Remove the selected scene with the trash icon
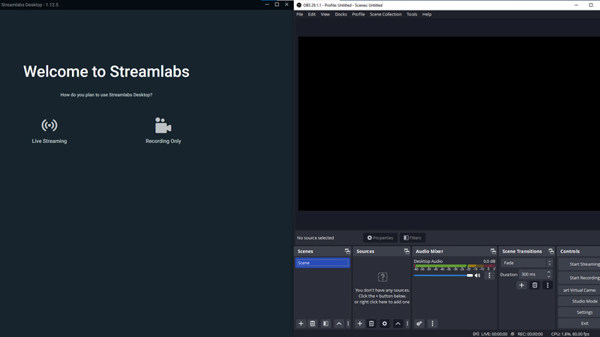This screenshot has height=337, width=600. [x=313, y=324]
